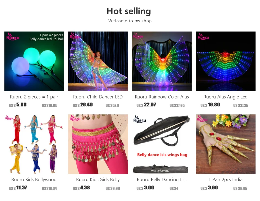This screenshot has height=201, width=260.
Task: Click the Ruoru logo on the wings bag image
Action: coord(140,119)
